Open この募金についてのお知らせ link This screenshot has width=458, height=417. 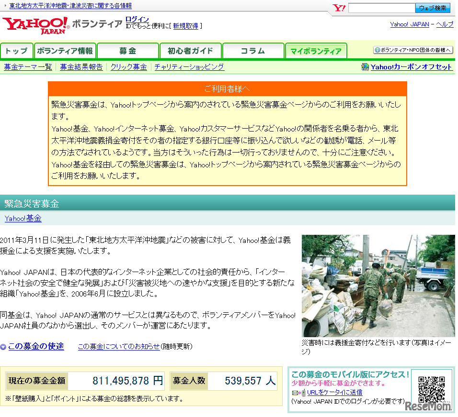coord(119,346)
